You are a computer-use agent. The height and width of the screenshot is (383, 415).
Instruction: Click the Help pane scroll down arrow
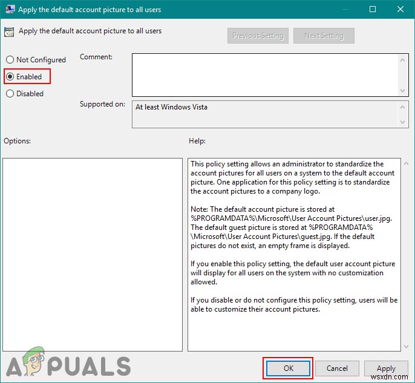click(407, 347)
